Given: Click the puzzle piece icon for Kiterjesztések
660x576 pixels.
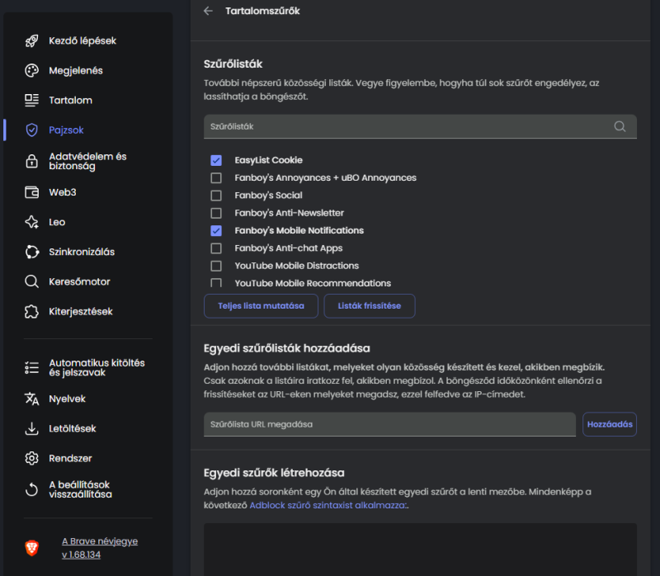Looking at the screenshot, I should click(x=31, y=312).
